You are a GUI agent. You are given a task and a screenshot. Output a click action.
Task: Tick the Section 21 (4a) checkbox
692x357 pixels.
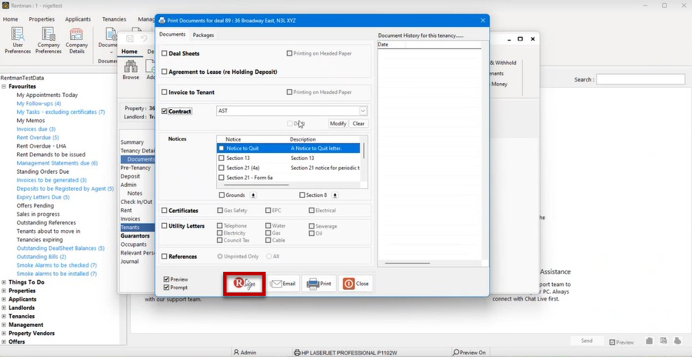[x=222, y=168]
